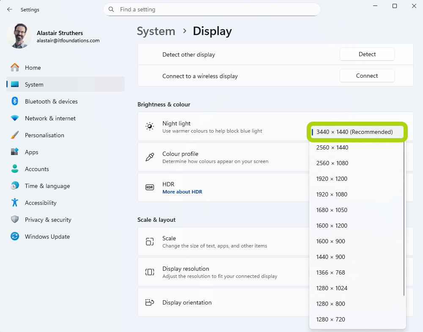Click the Display resolution icon
This screenshot has height=332, width=423.
tap(150, 272)
